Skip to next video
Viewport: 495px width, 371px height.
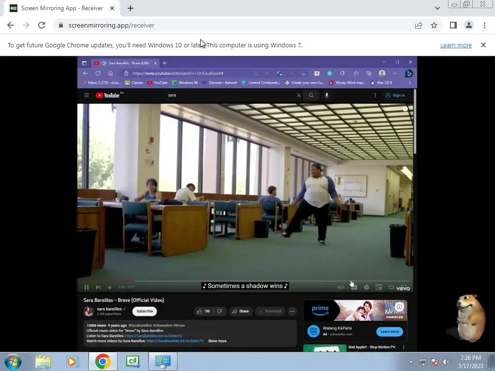pyautogui.click(x=98, y=287)
